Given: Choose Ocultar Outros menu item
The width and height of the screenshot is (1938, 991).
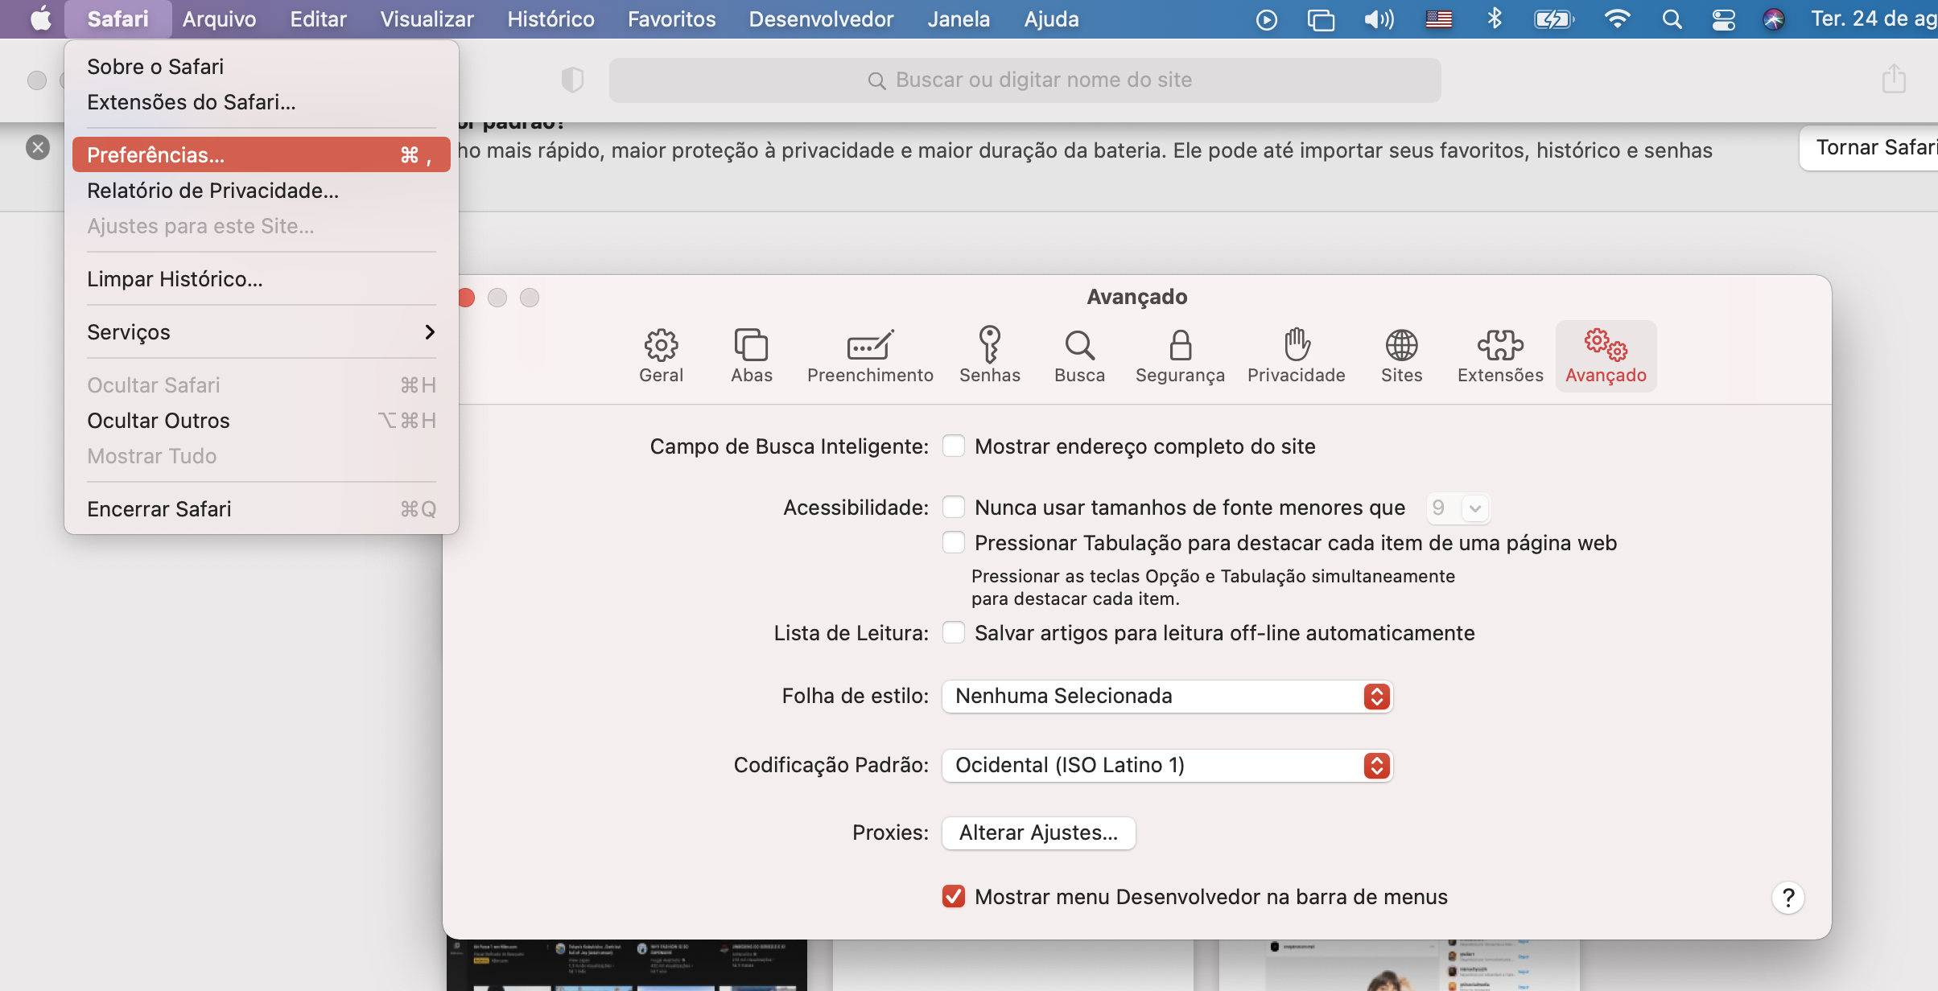Looking at the screenshot, I should tap(261, 421).
